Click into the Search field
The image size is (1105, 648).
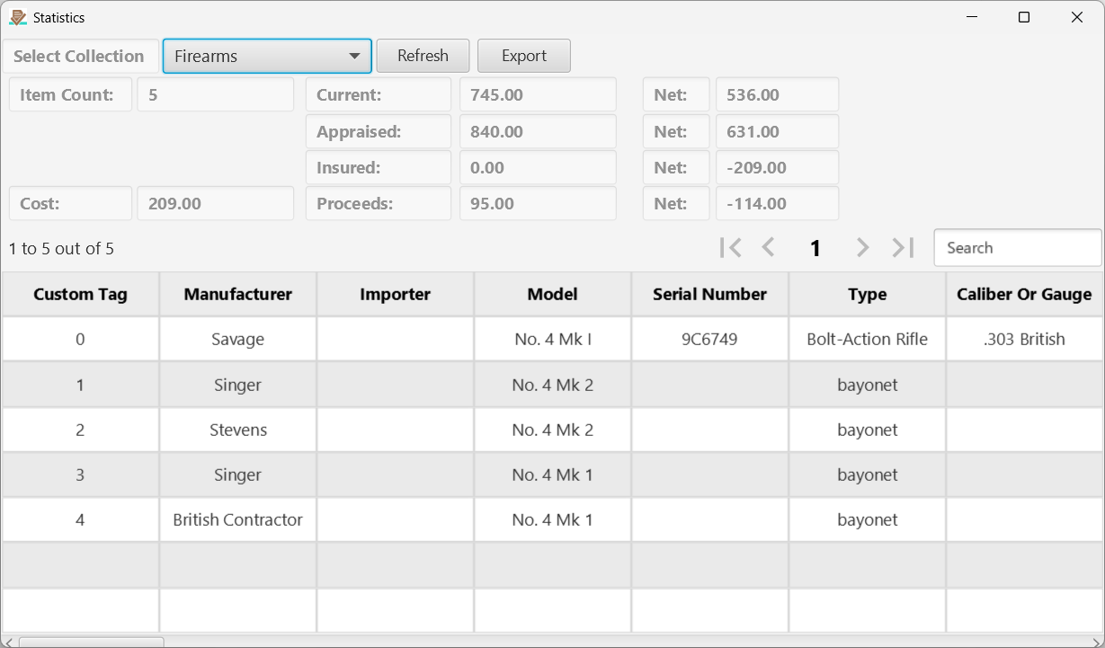pyautogui.click(x=1018, y=248)
